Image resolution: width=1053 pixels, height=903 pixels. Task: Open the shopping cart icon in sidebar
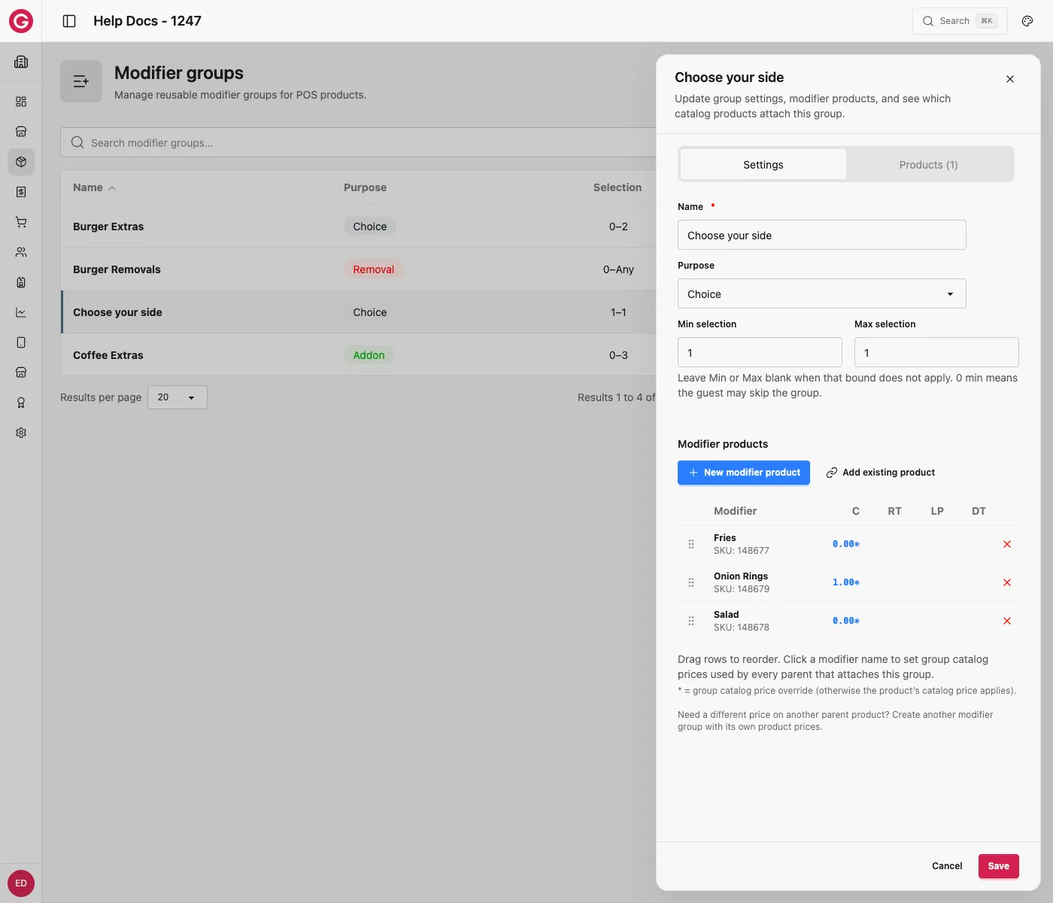coord(21,222)
